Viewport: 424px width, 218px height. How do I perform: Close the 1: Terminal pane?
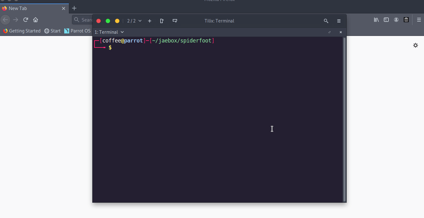point(340,32)
